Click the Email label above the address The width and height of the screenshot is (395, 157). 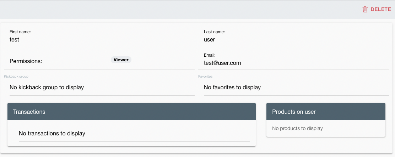[x=210, y=55]
